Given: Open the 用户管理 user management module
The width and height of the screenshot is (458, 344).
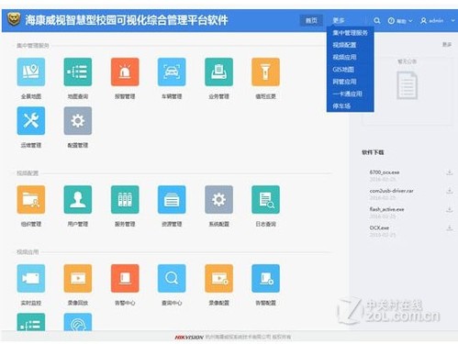Looking at the screenshot, I should click(78, 199).
